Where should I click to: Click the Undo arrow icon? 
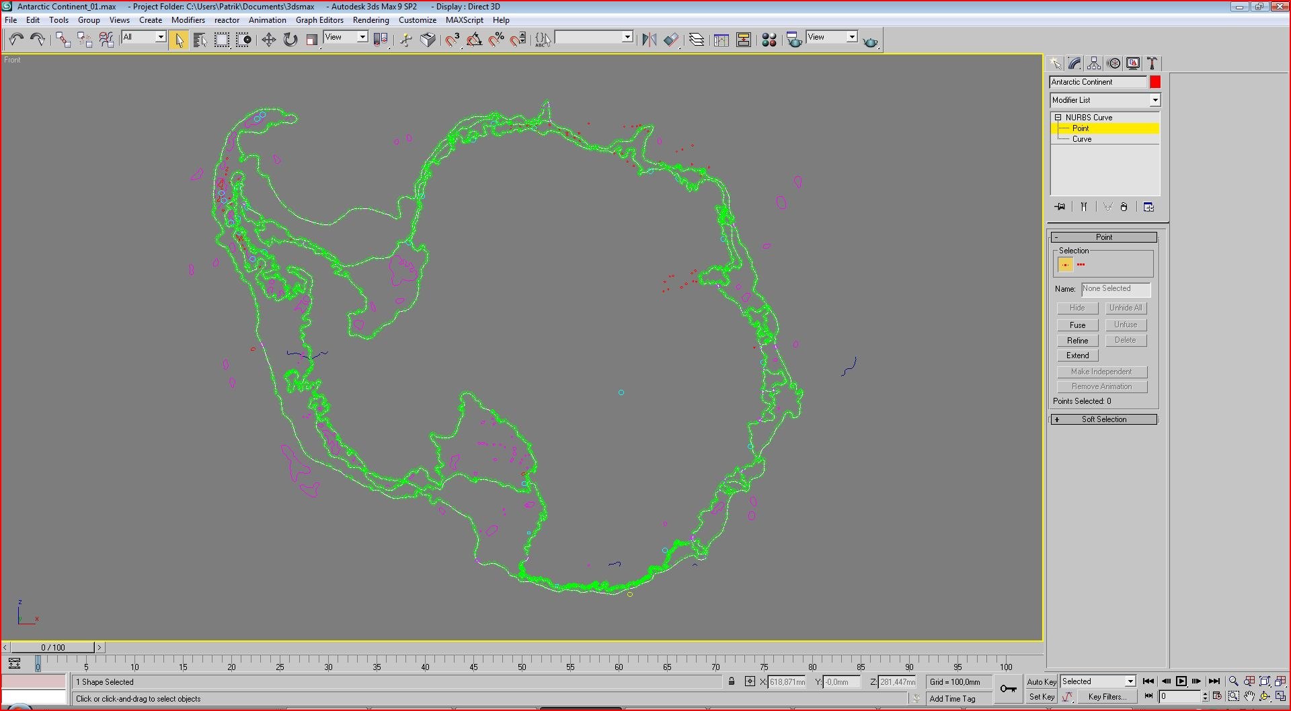[x=16, y=40]
